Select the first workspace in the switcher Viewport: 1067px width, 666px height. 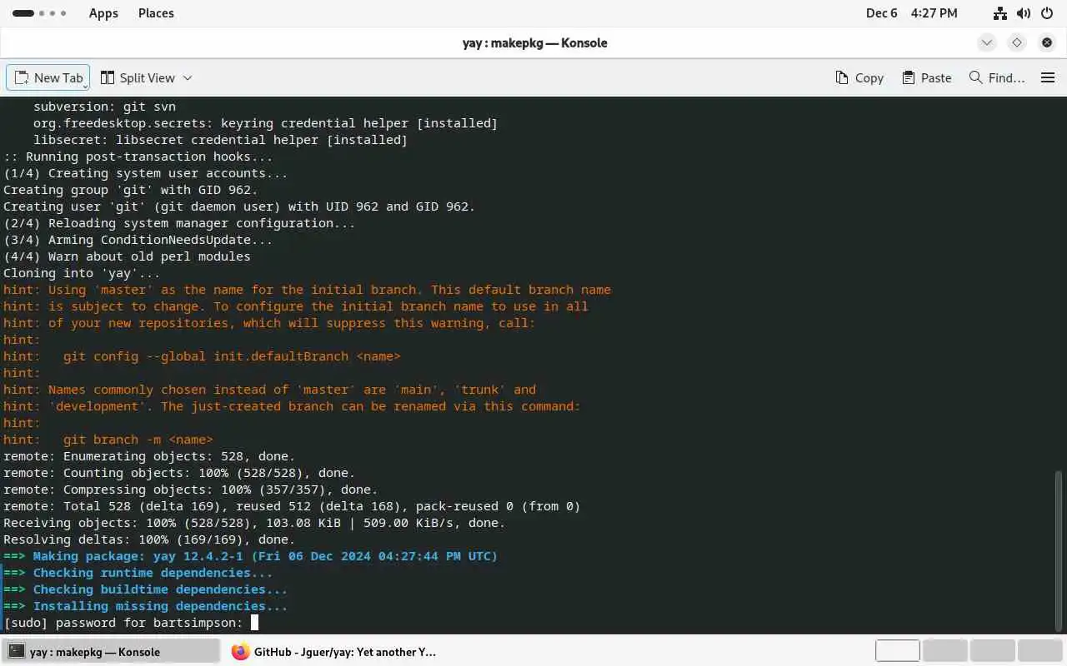click(898, 650)
